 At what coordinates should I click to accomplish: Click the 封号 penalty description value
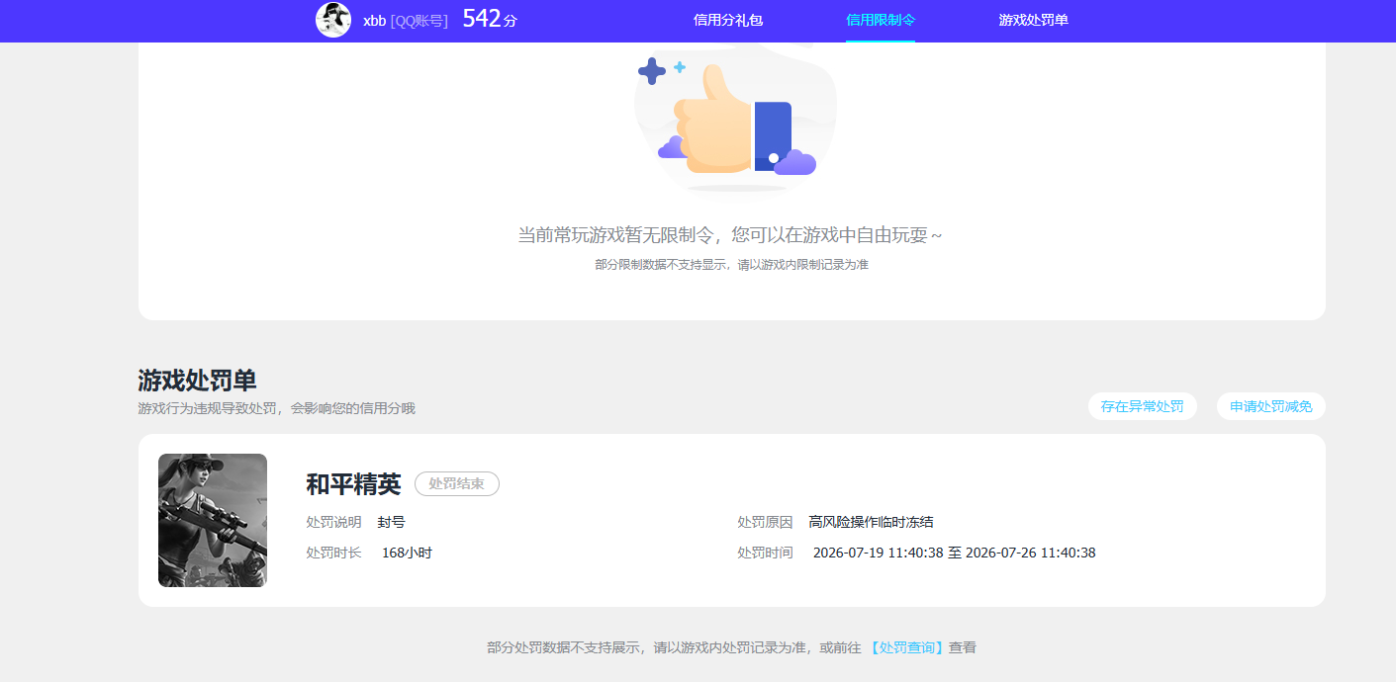pos(391,522)
